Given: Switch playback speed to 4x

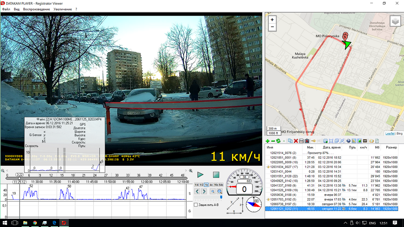Looking at the screenshot, I should click(x=211, y=185).
